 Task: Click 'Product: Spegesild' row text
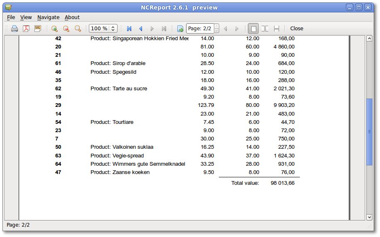(113, 72)
